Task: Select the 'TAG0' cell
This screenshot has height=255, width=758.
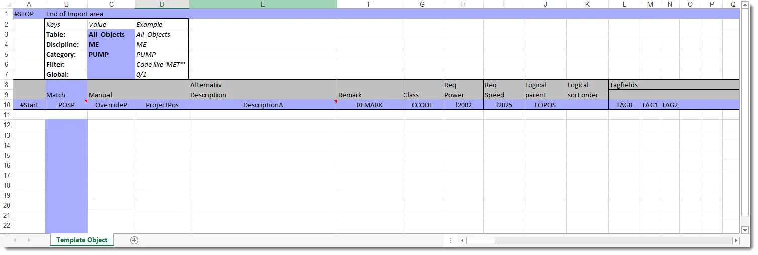Action: coord(624,105)
